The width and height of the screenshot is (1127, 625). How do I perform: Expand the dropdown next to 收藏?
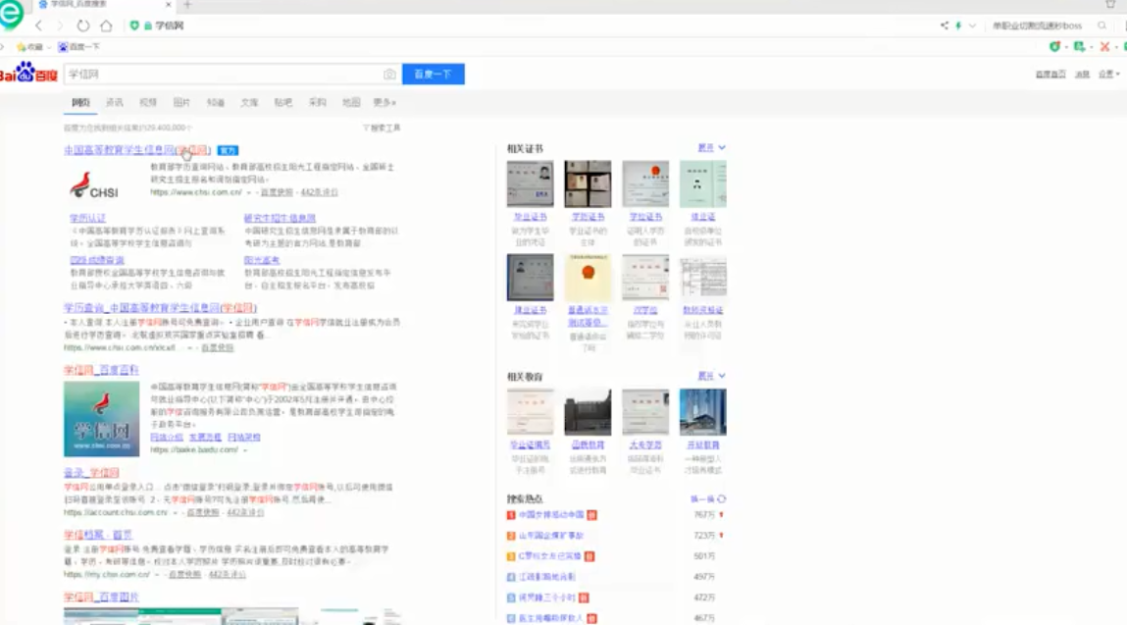point(49,47)
